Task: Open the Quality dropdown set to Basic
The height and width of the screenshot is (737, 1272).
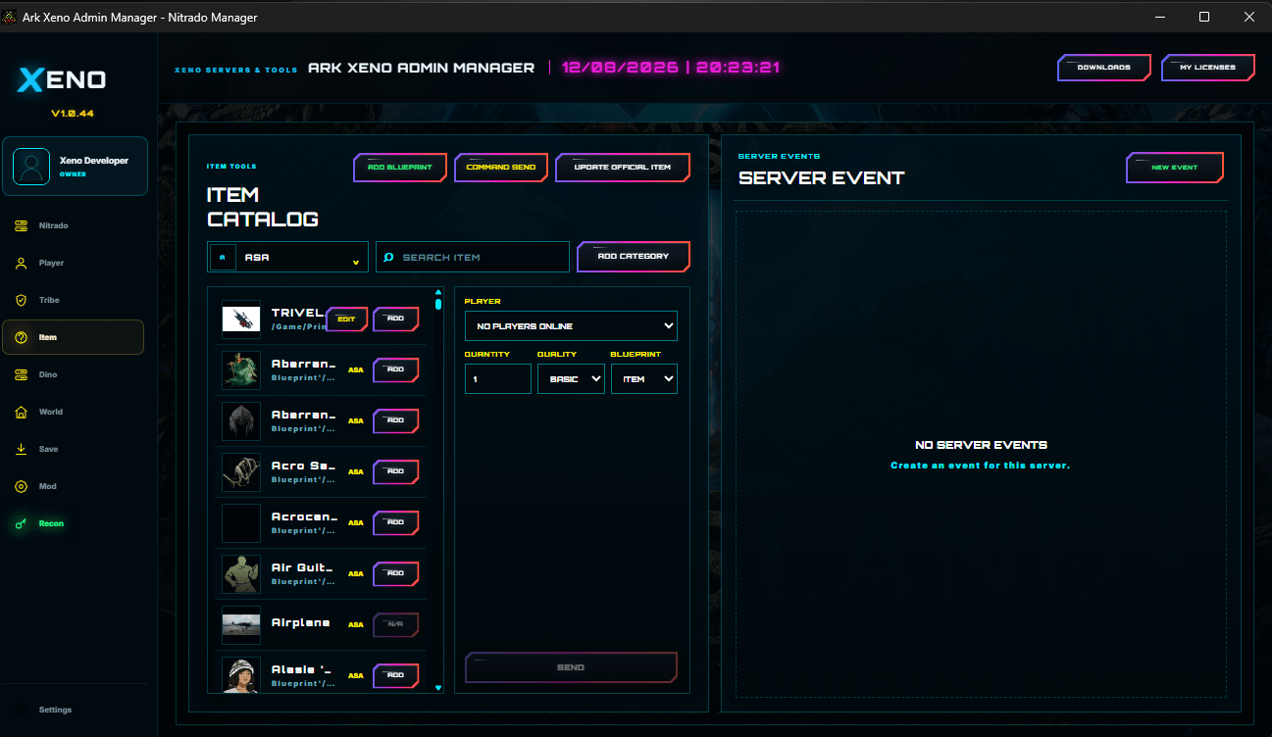Action: (x=571, y=379)
